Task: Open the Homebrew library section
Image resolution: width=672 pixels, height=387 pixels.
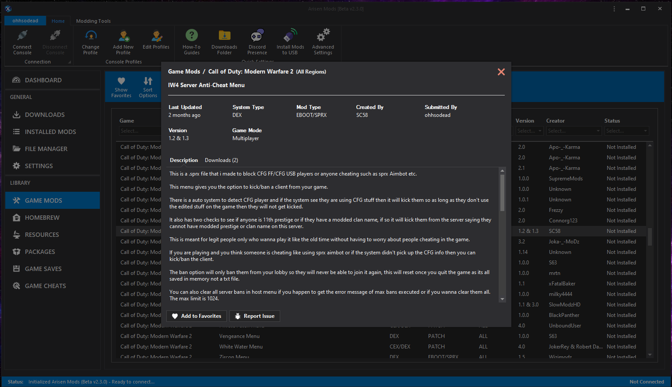Action: pos(53,218)
